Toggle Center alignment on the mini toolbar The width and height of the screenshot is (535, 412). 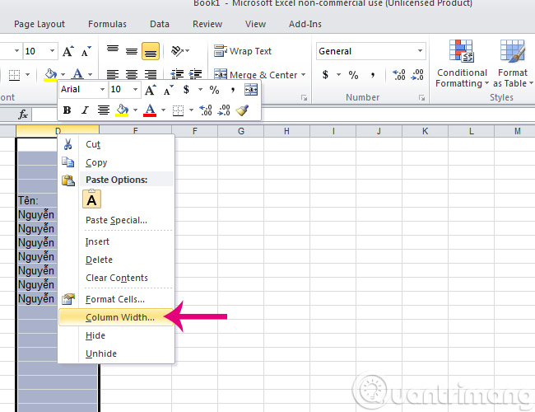pos(104,110)
